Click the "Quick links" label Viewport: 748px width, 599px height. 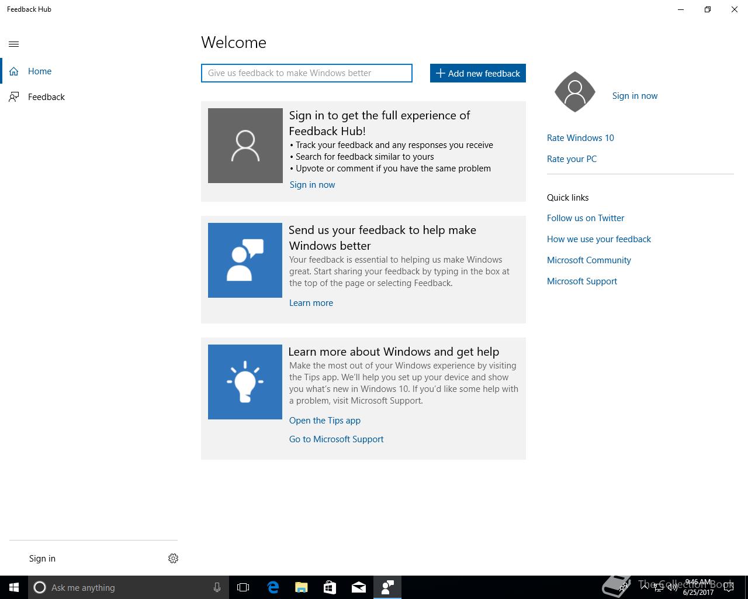pyautogui.click(x=568, y=198)
